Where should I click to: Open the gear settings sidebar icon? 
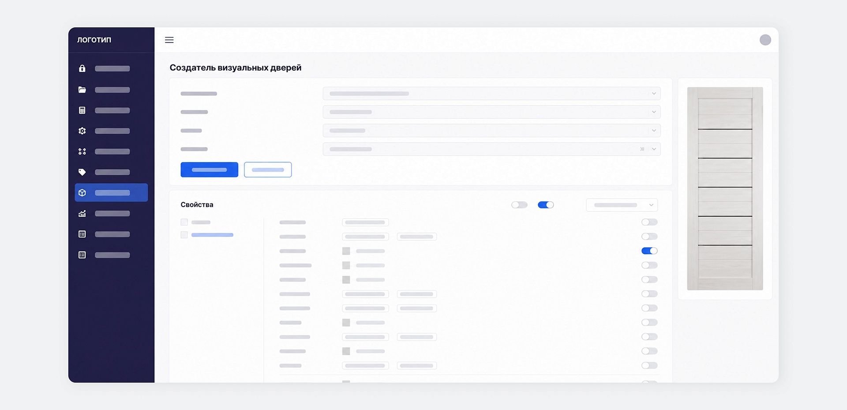82,131
